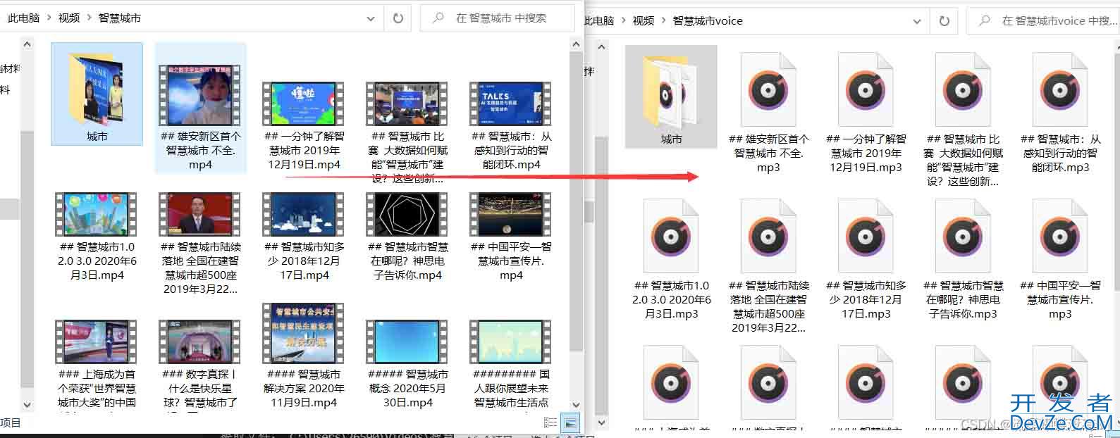Click scroll down arrow of left file list

576,405
